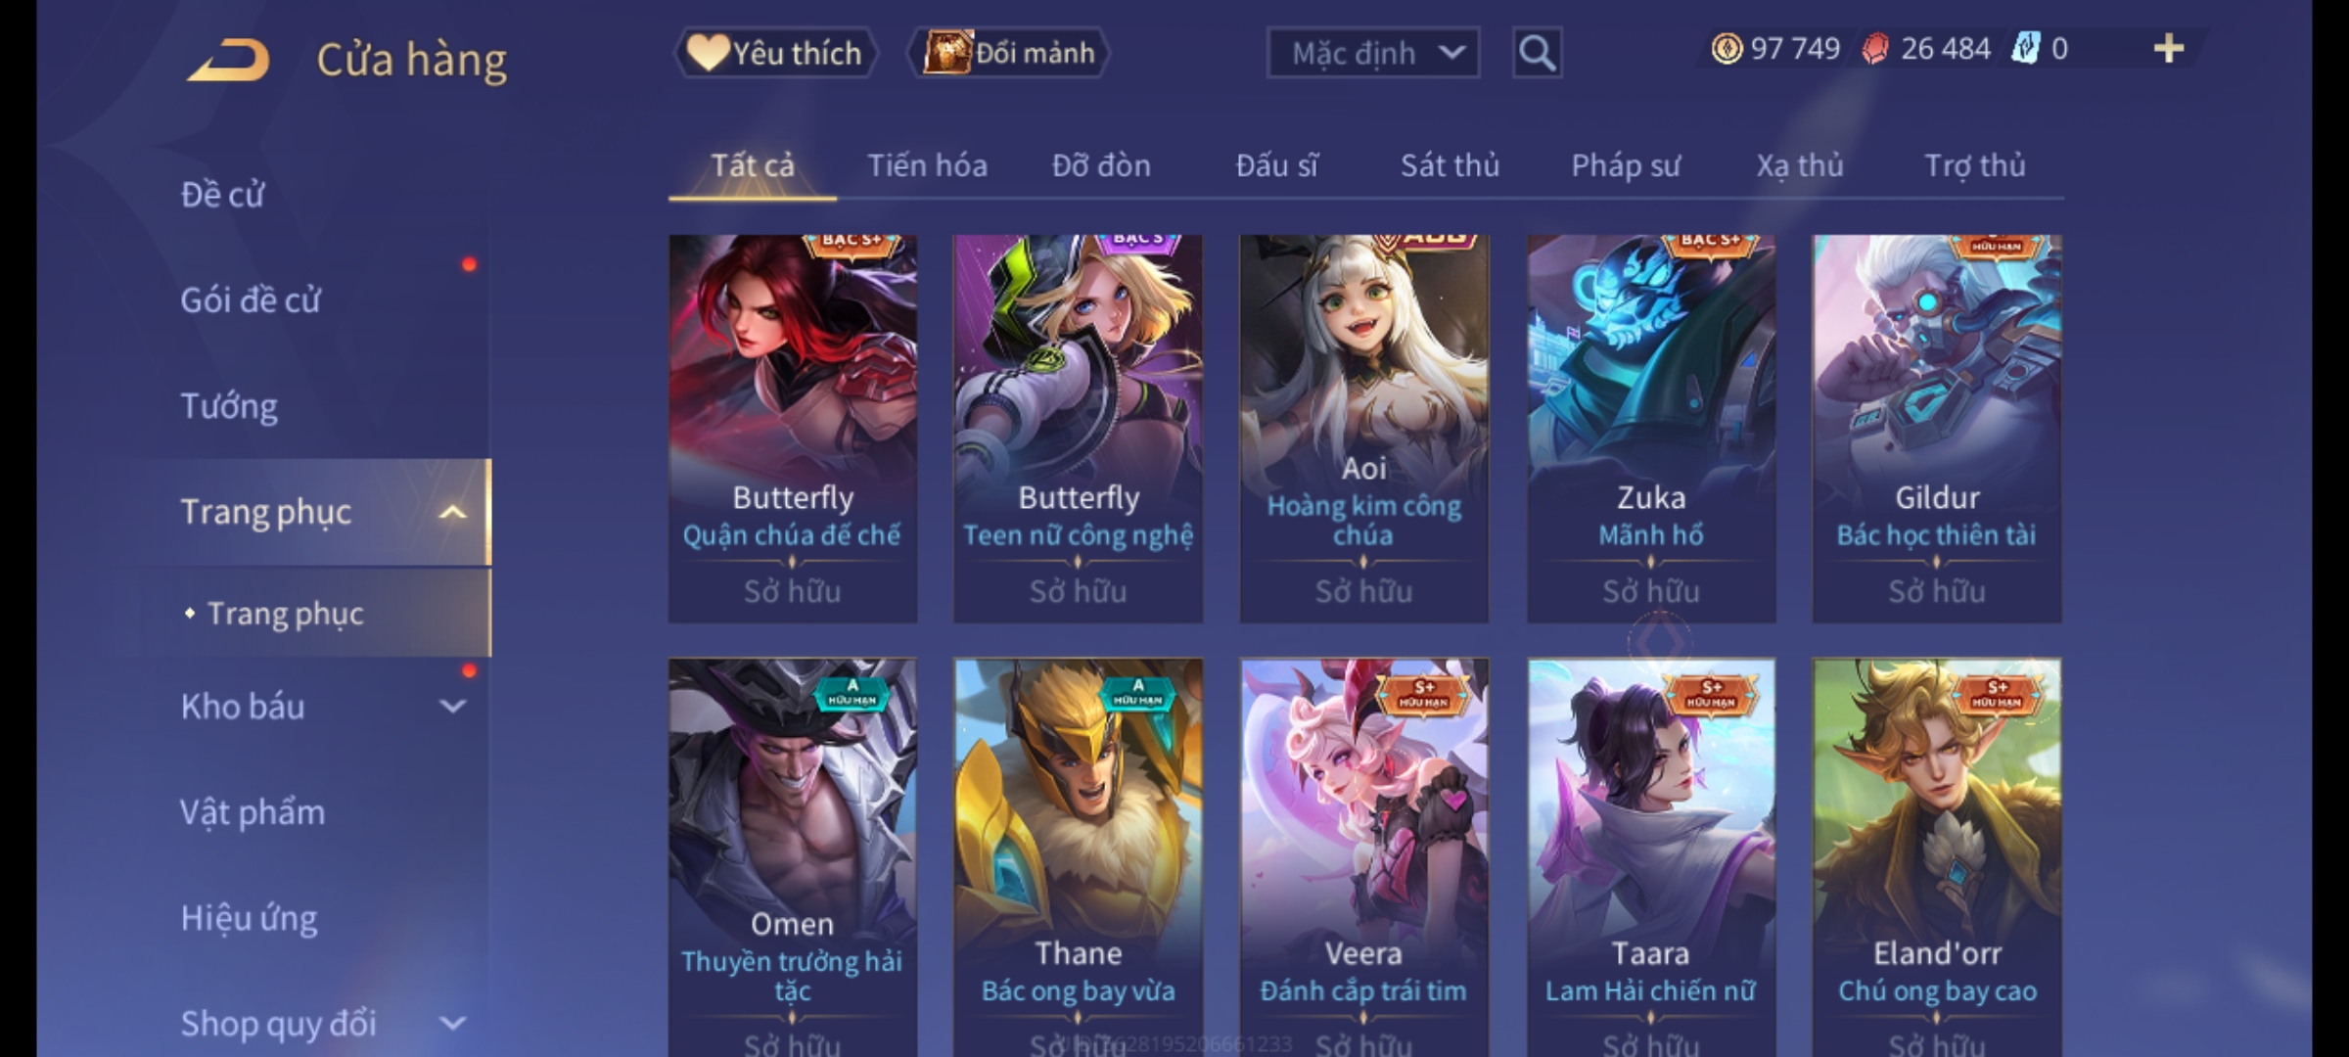Screen dimensions: 2349x1057
Task: Switch to the Pháp sư tab
Action: pos(1625,165)
